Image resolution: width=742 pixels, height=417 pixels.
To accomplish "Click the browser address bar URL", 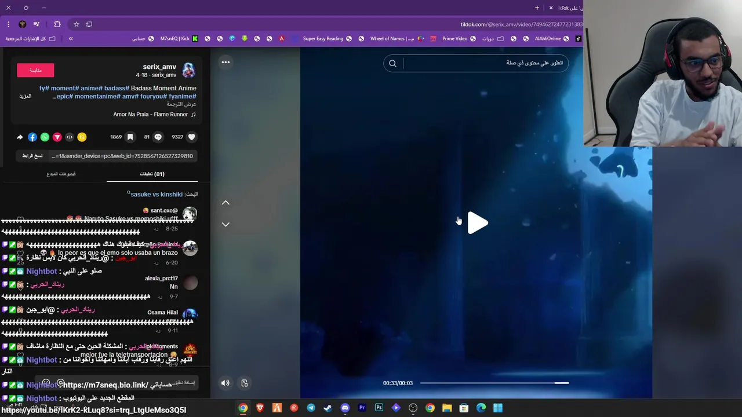I will click(521, 24).
